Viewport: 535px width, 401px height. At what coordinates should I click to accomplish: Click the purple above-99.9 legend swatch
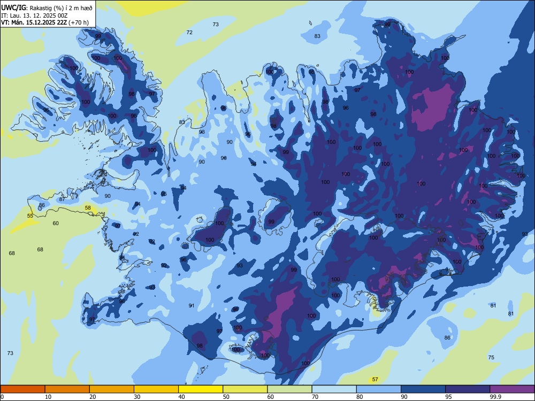click(x=512, y=389)
